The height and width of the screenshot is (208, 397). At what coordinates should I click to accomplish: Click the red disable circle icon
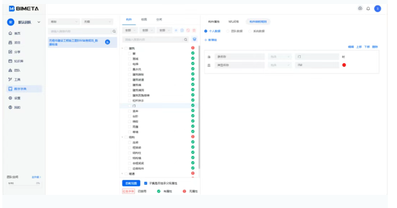pos(188,30)
